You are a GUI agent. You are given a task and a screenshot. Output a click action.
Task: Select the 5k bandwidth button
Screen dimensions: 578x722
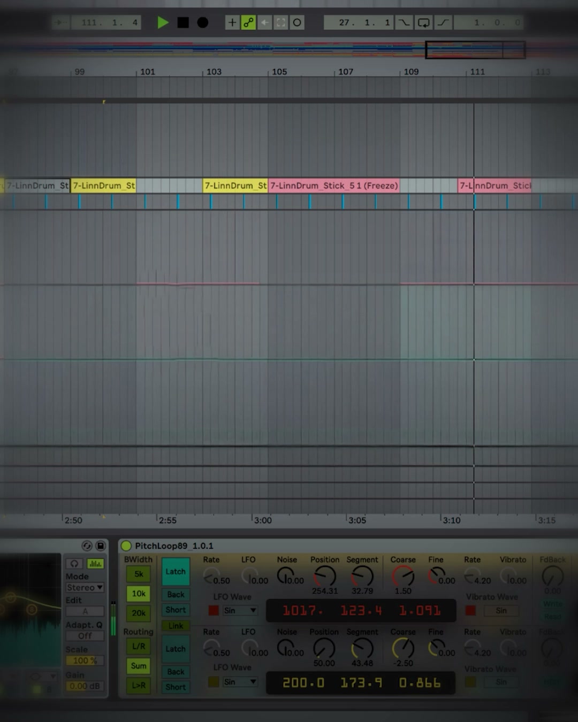[139, 574]
